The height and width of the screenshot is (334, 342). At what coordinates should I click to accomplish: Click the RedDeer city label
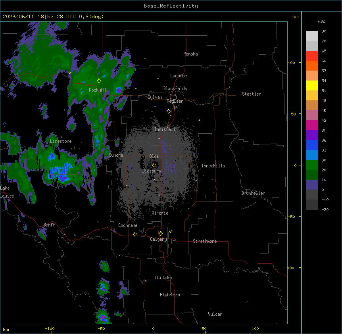[x=175, y=101]
